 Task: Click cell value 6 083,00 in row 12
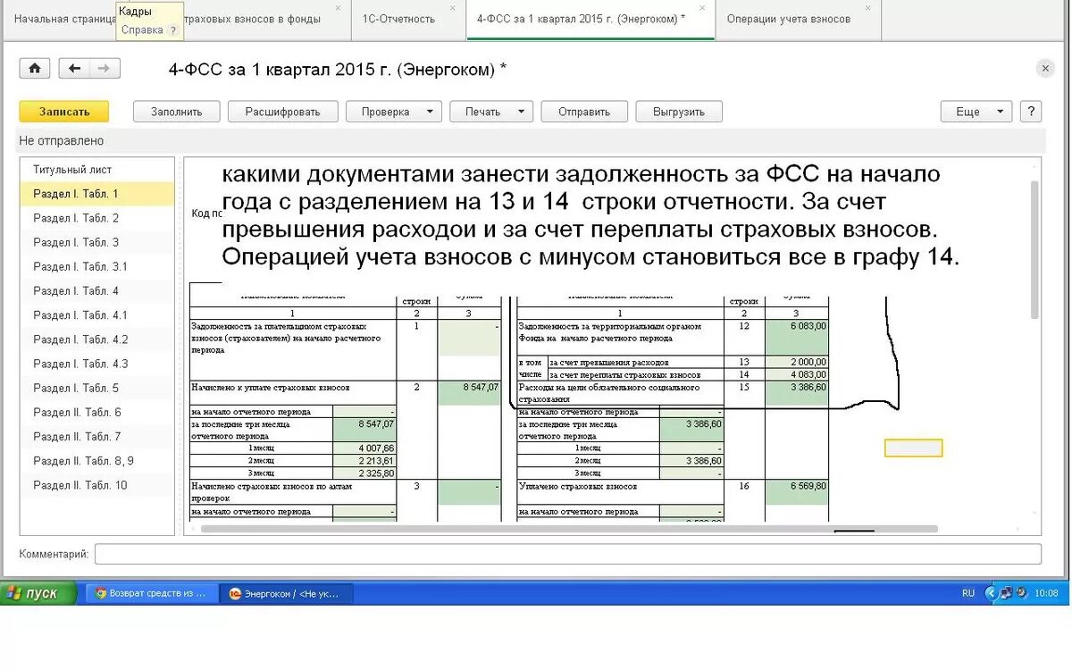(x=797, y=338)
